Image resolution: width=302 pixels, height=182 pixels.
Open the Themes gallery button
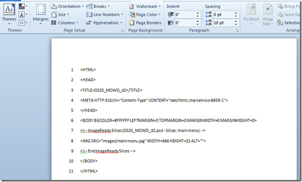pos(9,14)
